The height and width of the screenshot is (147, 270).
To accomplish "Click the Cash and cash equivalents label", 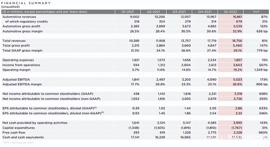I will 23,137.
